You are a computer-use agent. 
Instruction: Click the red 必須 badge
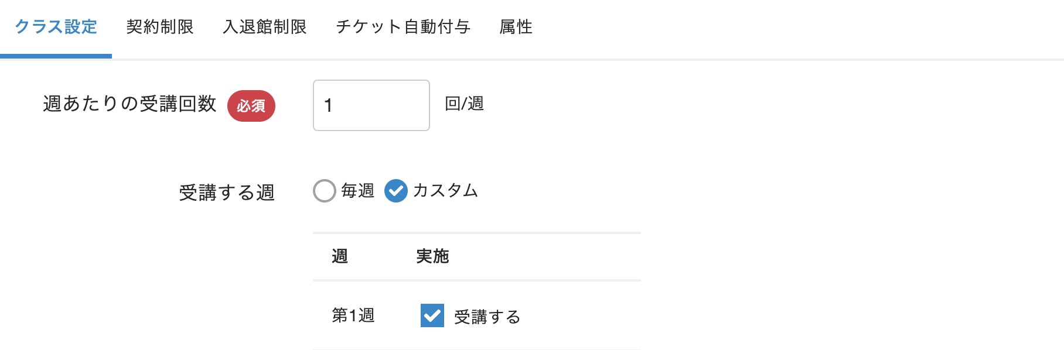coord(251,106)
